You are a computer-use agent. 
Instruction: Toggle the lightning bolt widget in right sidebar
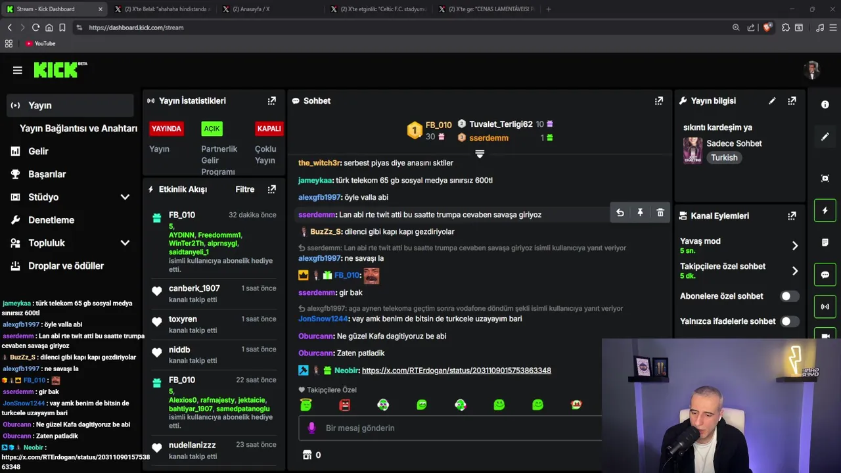[x=825, y=210]
